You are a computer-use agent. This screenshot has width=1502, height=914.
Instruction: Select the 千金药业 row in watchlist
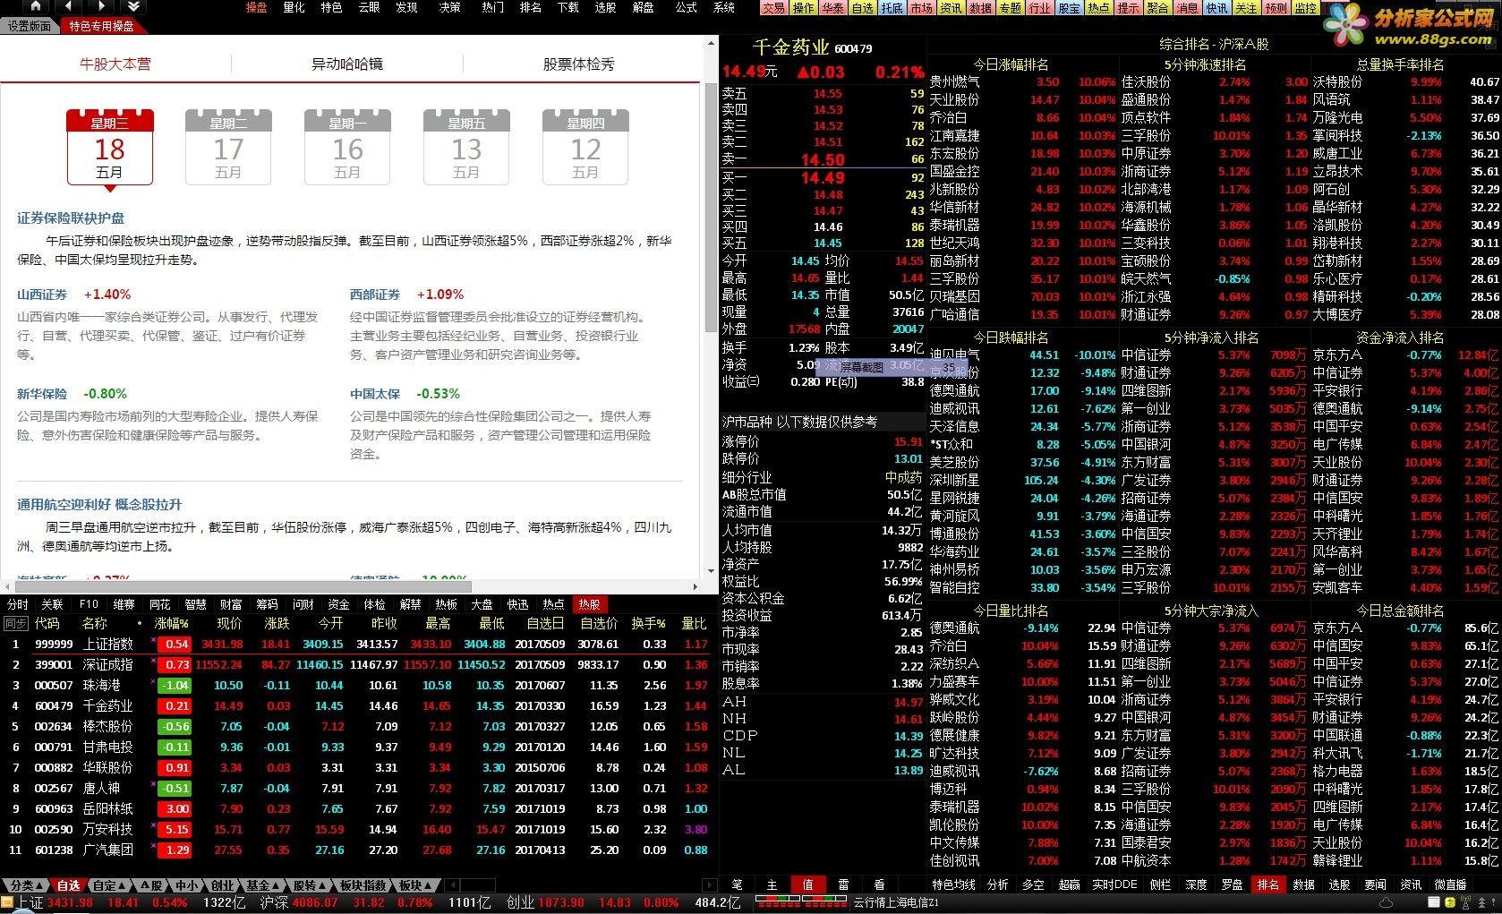click(x=358, y=705)
